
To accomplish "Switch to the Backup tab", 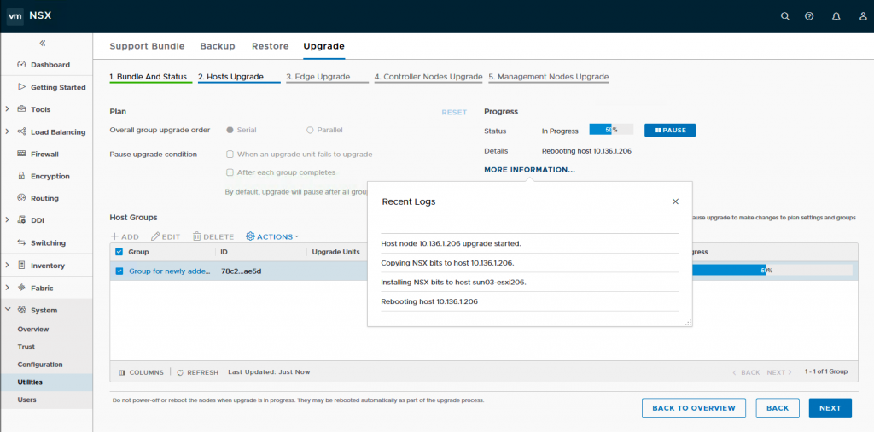I will click(218, 46).
